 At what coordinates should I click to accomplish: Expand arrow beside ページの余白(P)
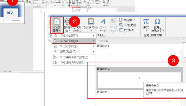94,46
